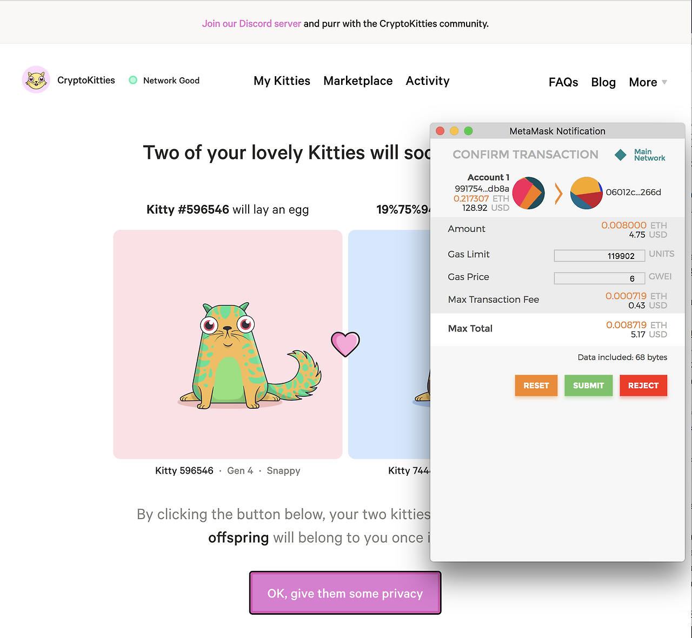Open the Blog page
This screenshot has height=638, width=692.
[603, 82]
